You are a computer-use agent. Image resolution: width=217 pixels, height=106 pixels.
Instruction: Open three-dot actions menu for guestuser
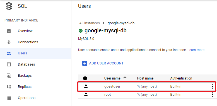pos(212,86)
